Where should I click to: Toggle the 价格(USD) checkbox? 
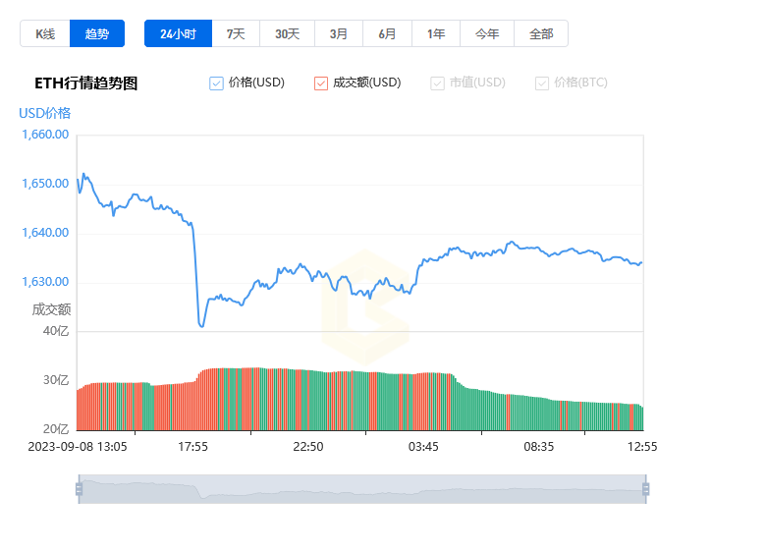coord(216,83)
